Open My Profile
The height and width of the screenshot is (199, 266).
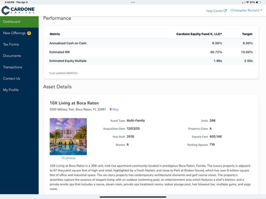pyautogui.click(x=11, y=90)
